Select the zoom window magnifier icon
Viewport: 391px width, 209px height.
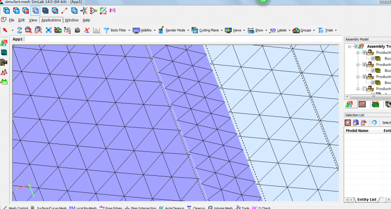(28, 30)
